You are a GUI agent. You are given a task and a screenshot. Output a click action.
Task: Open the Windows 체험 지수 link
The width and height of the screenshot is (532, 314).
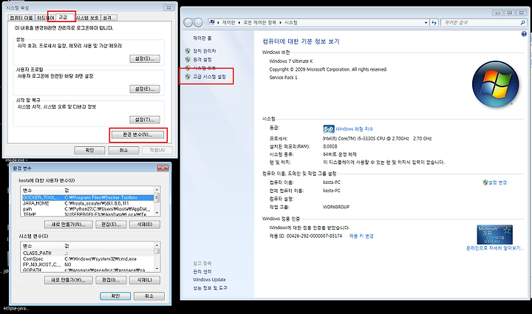tap(354, 129)
